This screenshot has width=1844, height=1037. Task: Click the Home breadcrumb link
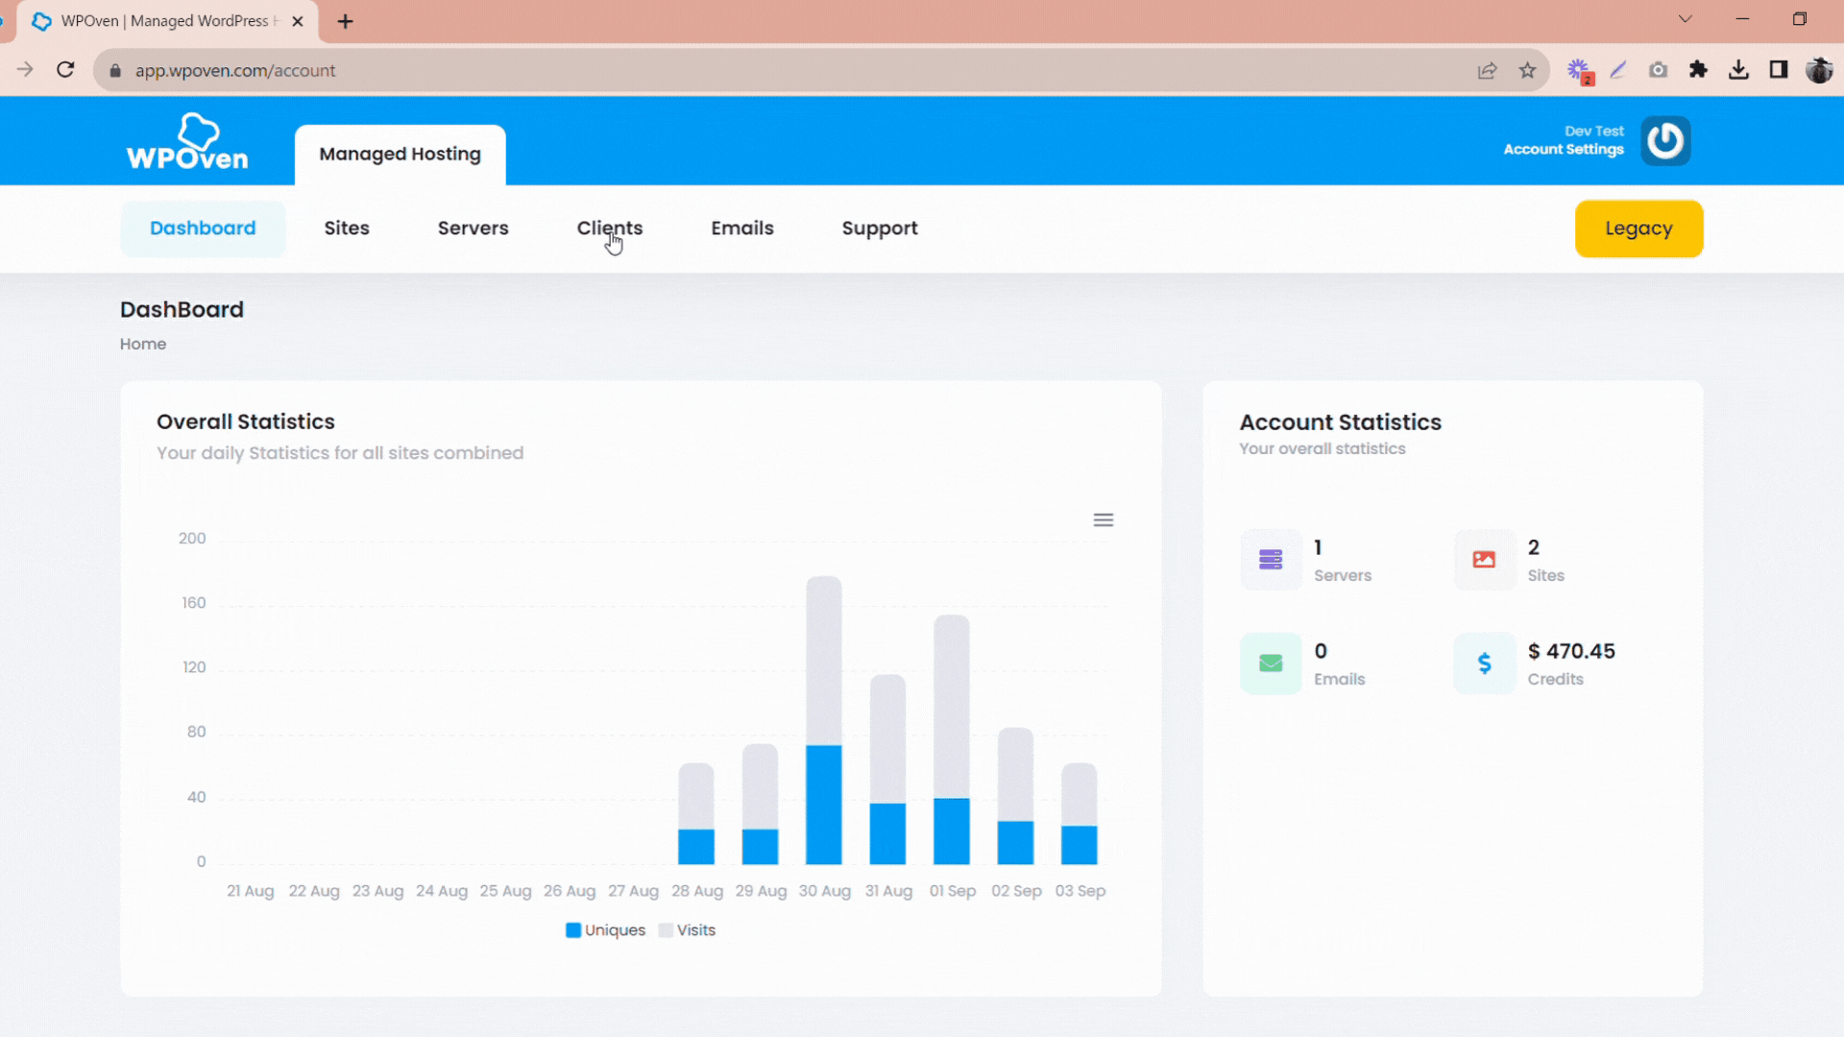143,343
